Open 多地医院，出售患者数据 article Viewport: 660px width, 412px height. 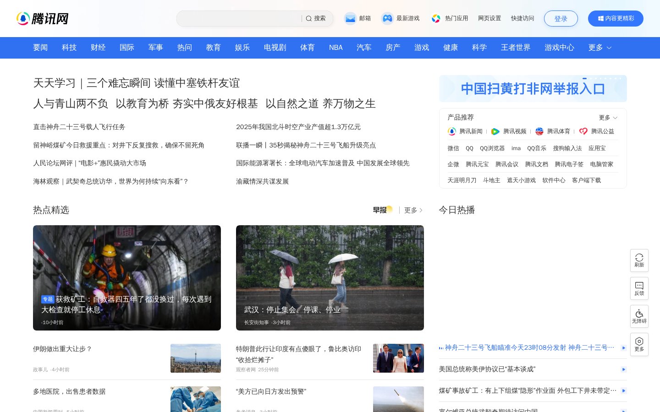[69, 391]
